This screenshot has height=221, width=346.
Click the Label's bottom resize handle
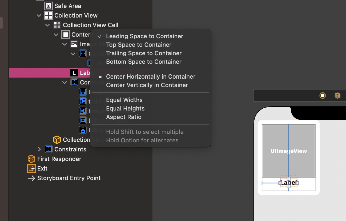(x=289, y=186)
